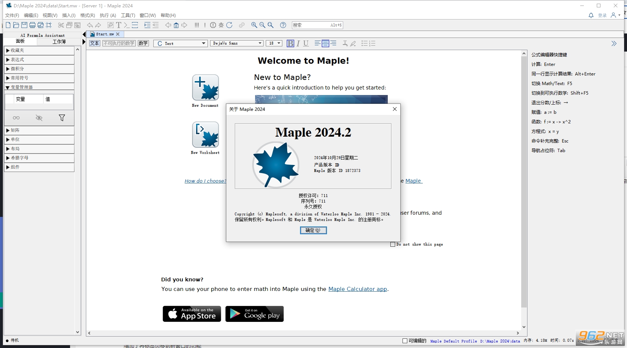Go back with the left arrow icon

(168, 25)
